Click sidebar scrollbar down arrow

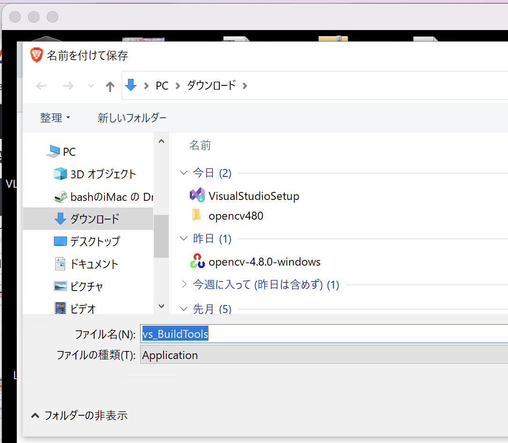pyautogui.click(x=161, y=306)
